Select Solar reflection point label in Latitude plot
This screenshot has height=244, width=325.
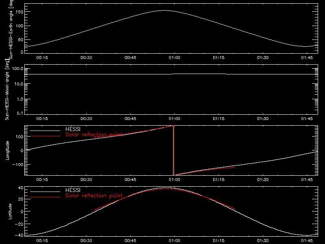coord(94,196)
